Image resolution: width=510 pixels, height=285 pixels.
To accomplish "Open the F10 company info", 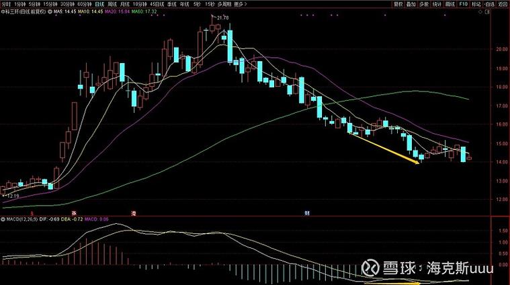I will point(463,4).
